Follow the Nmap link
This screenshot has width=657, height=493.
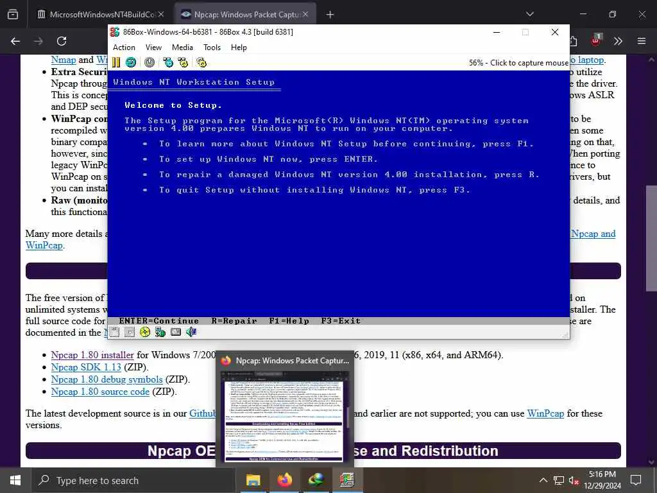pyautogui.click(x=64, y=60)
